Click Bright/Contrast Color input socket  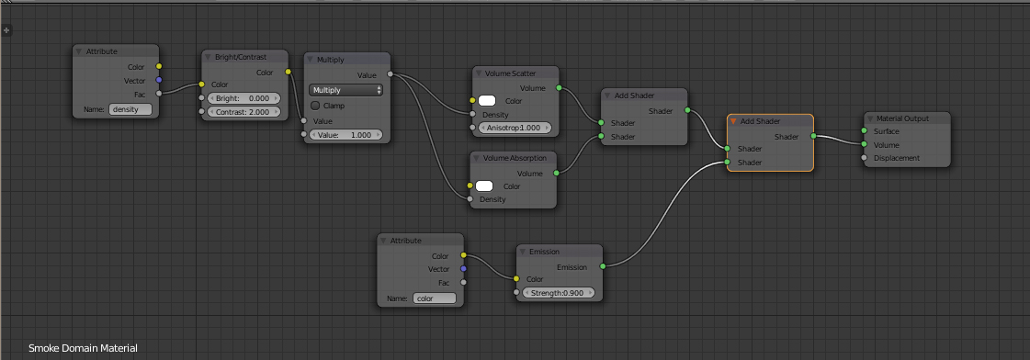coord(201,84)
